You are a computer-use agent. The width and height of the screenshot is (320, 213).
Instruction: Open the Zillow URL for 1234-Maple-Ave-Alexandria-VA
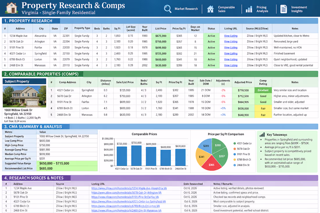coord(129,188)
